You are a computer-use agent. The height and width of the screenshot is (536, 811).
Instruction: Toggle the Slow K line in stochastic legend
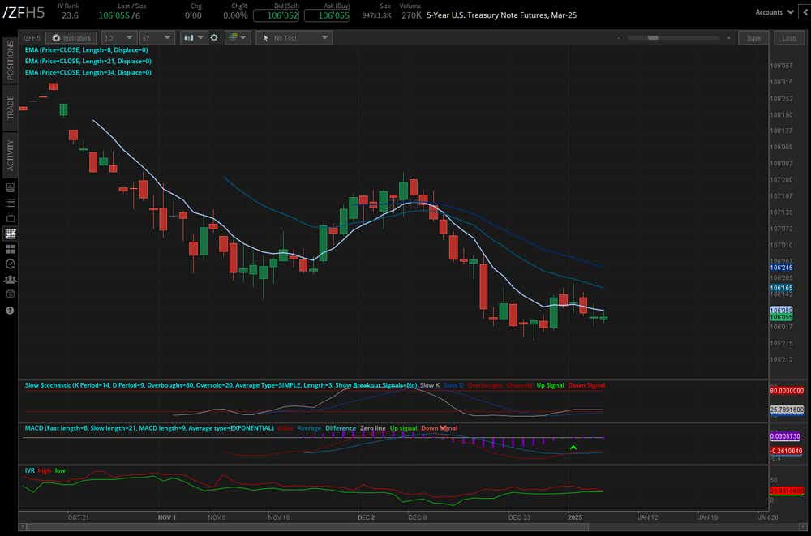(431, 385)
